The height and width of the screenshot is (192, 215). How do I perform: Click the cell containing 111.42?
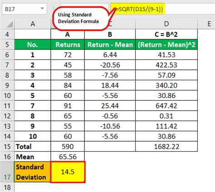[x=166, y=126]
